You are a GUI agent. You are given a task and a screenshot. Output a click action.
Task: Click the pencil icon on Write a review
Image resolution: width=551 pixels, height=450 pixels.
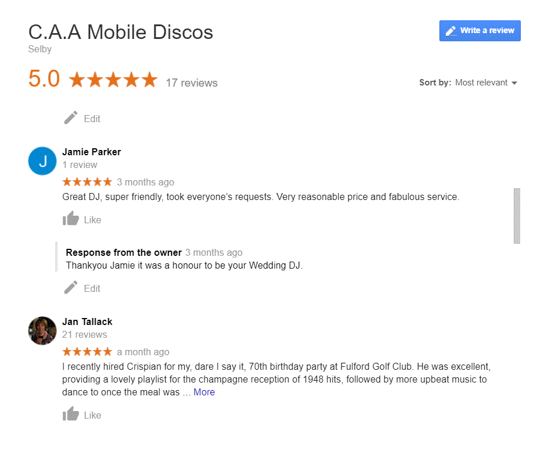click(451, 31)
